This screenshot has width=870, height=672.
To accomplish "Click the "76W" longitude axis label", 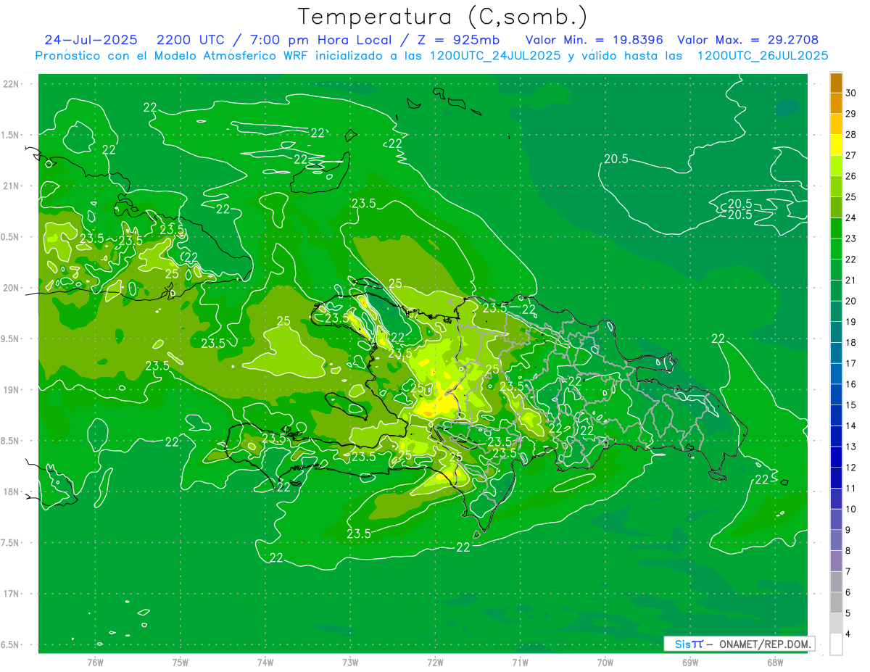I will pyautogui.click(x=95, y=663).
